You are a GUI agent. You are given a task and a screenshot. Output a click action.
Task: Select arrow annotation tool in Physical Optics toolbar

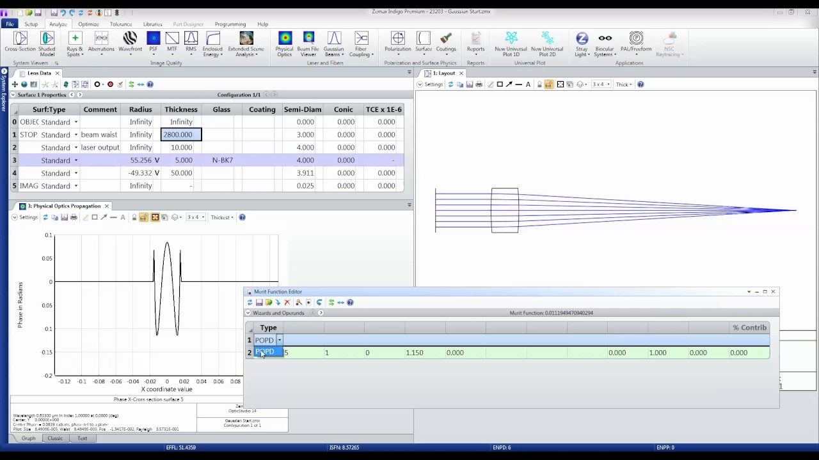[104, 217]
